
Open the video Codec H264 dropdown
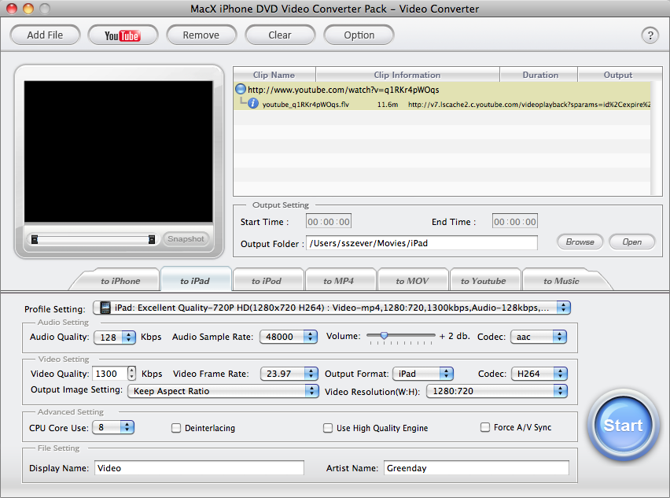539,374
